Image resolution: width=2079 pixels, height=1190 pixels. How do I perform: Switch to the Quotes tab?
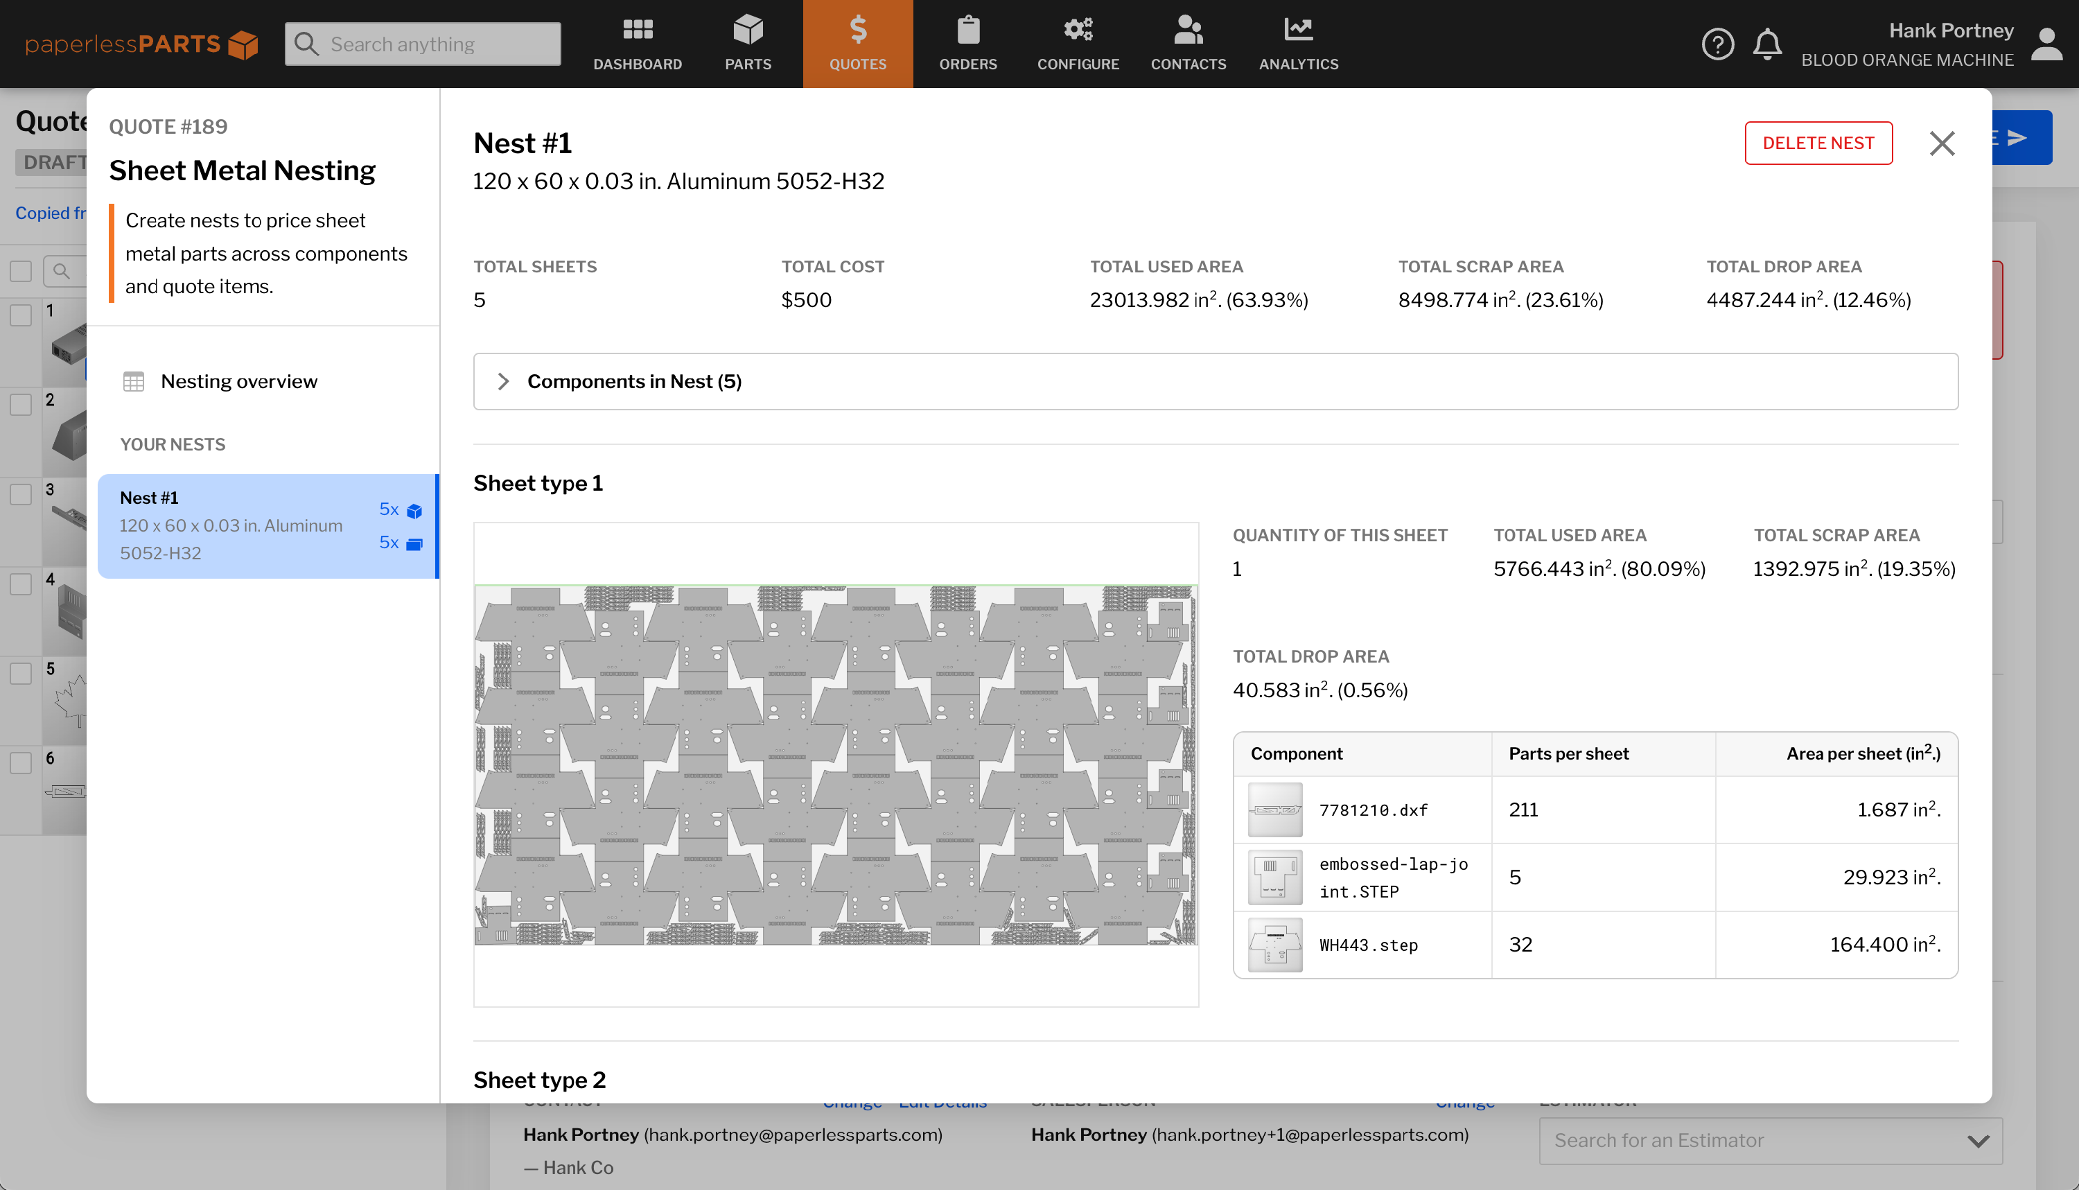(857, 42)
